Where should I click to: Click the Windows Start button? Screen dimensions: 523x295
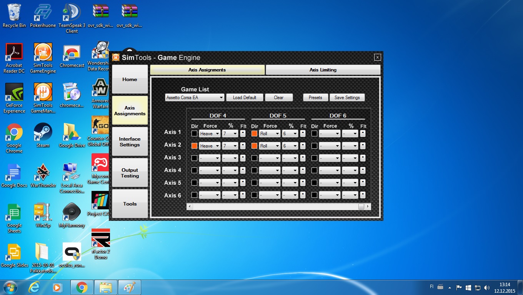click(10, 287)
